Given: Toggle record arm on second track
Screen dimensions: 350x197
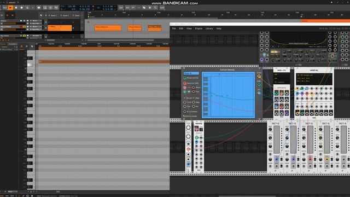Looking at the screenshot, I should click(x=21, y=27).
